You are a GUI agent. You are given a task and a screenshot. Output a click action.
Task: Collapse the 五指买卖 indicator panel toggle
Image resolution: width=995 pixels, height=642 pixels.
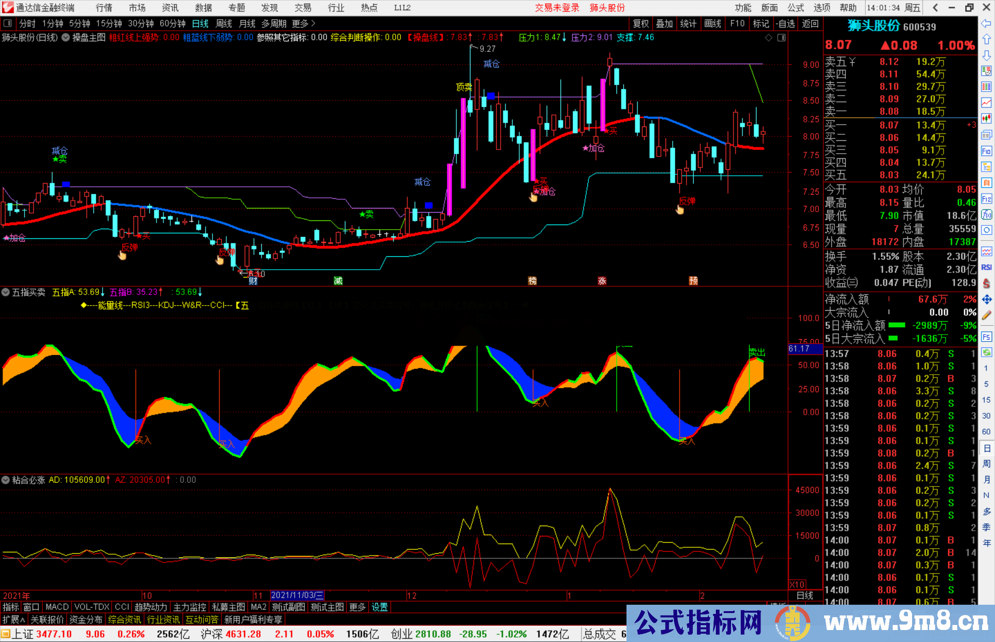[x=6, y=292]
